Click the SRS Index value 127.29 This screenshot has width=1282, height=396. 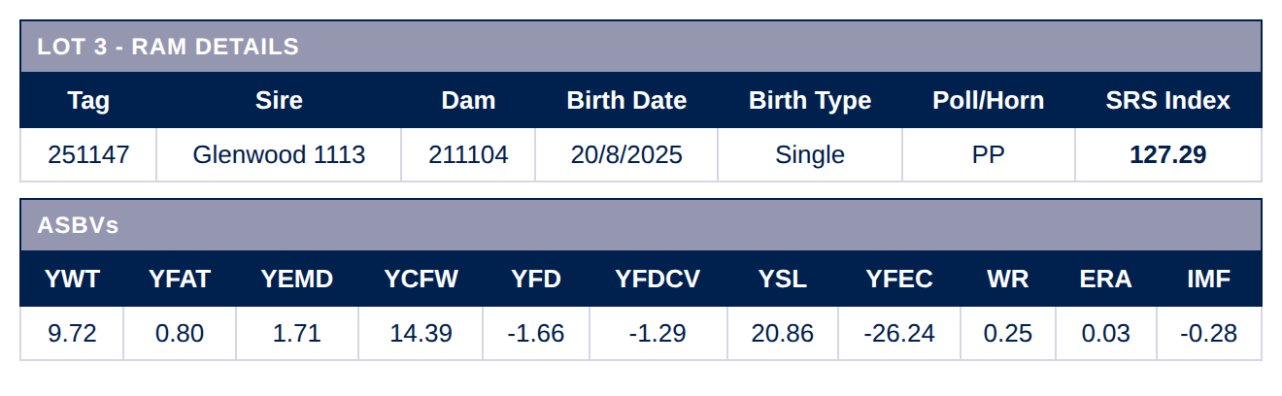click(1167, 154)
